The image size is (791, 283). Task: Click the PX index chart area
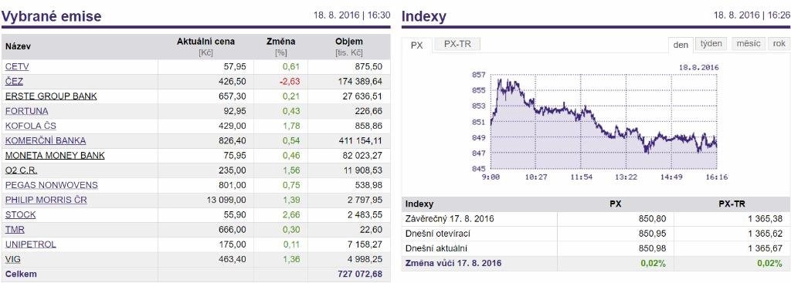(603, 122)
